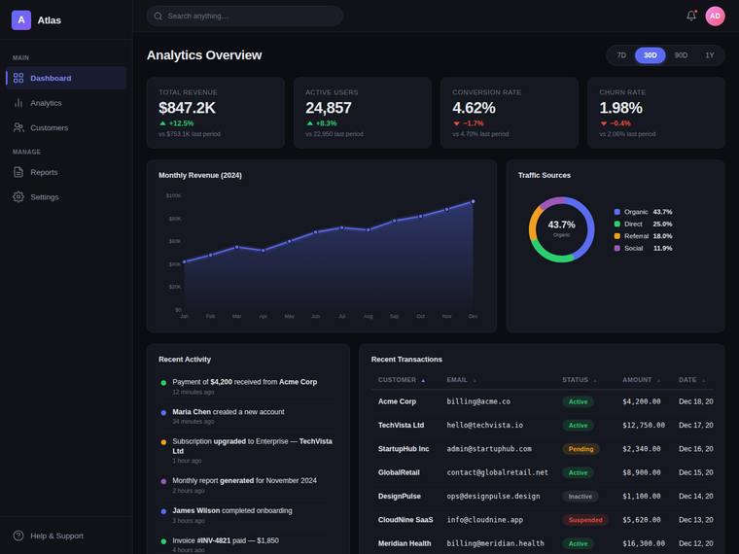Viewport: 739px width, 554px height.
Task: Click the Direct green legend swatch
Action: [616, 225]
